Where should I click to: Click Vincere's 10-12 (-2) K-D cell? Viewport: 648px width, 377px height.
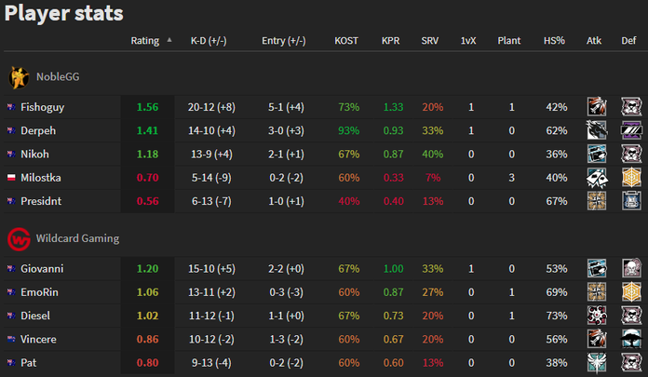click(211, 340)
